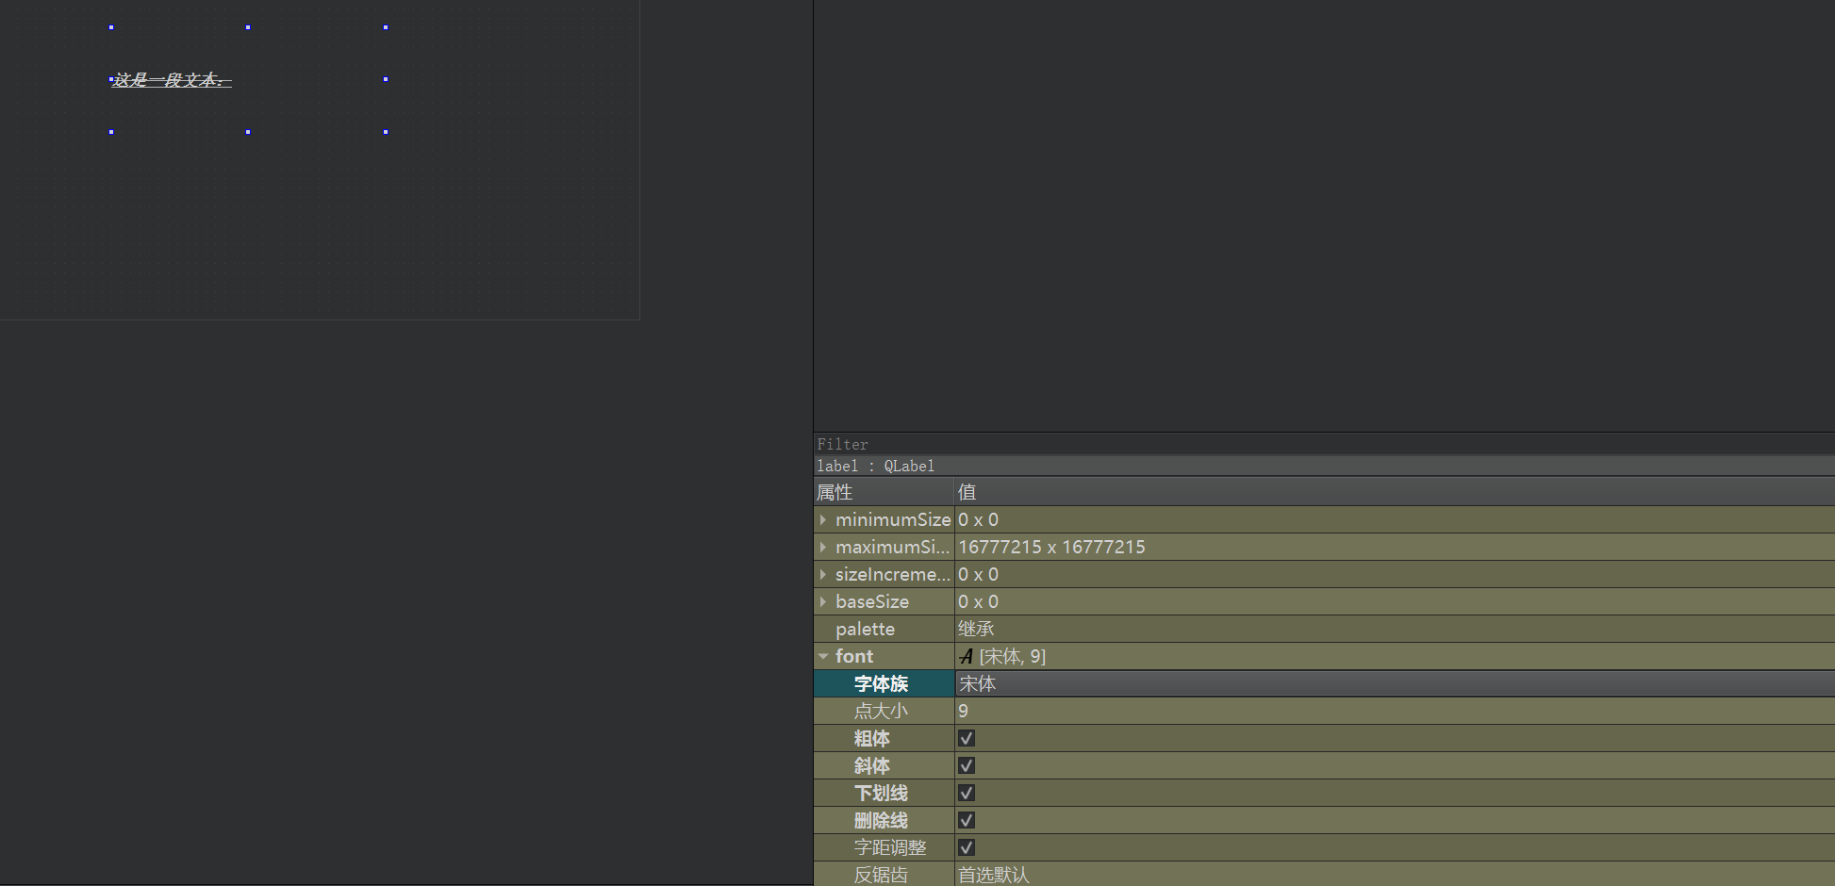Expand the maximumSize property row
Image resolution: width=1835 pixels, height=886 pixels.
click(x=823, y=547)
